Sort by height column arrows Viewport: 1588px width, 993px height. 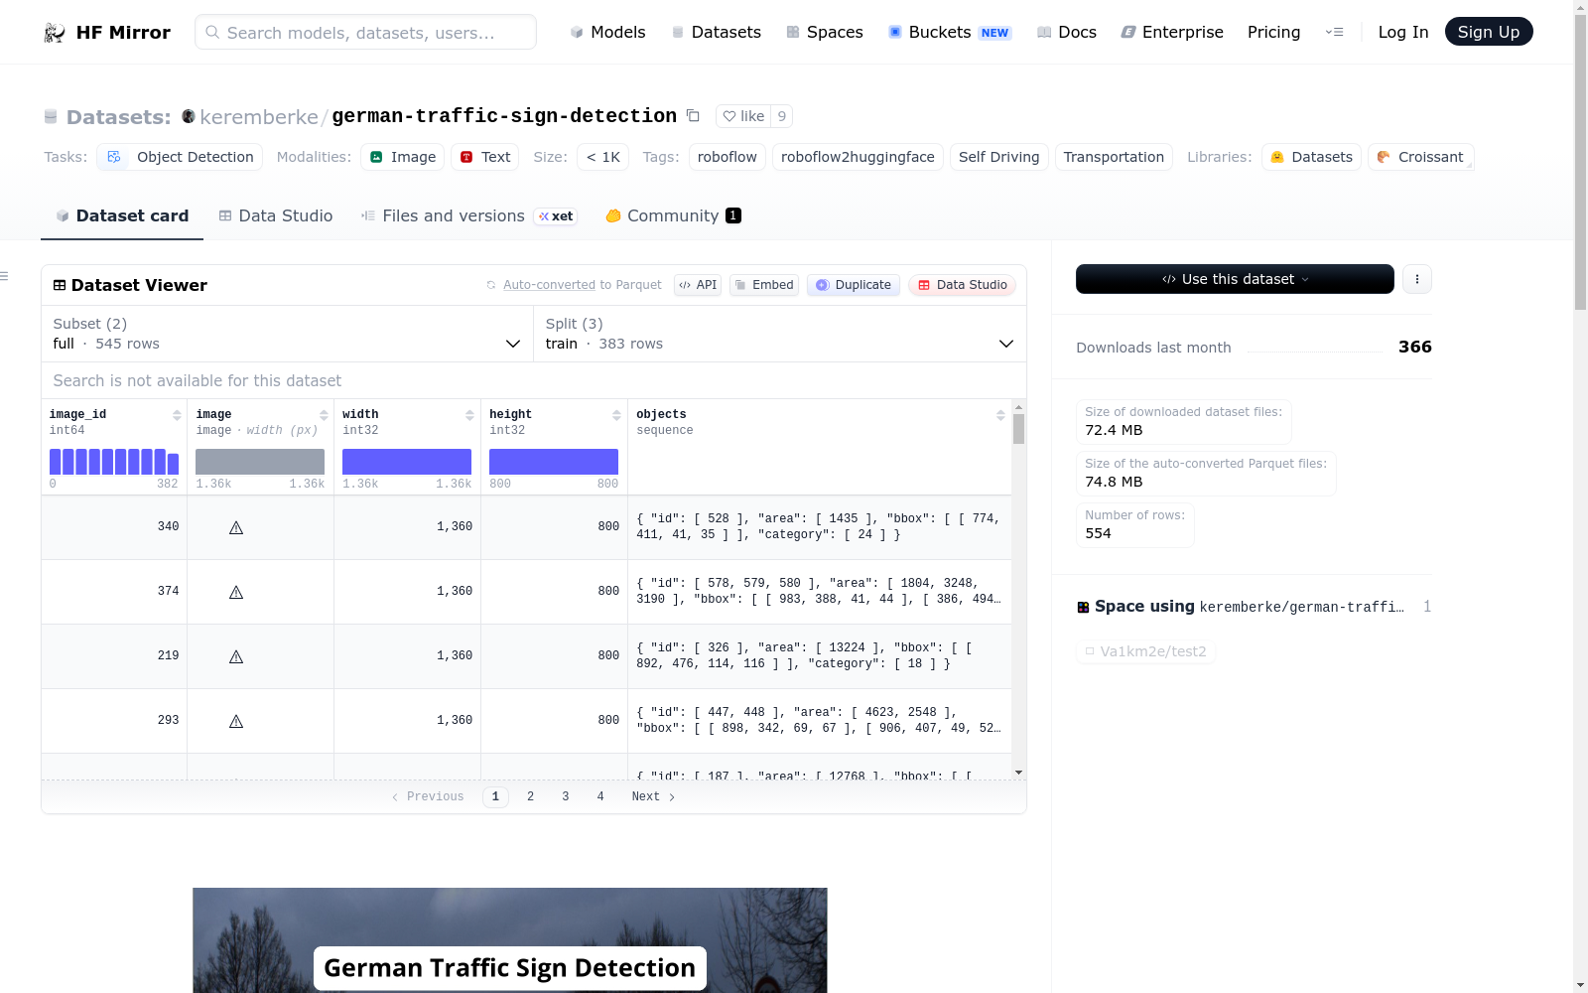pos(616,415)
